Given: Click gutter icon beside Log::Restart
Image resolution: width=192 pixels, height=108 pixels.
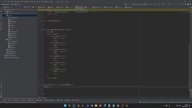Looking at the screenshot, I should click(41, 21).
